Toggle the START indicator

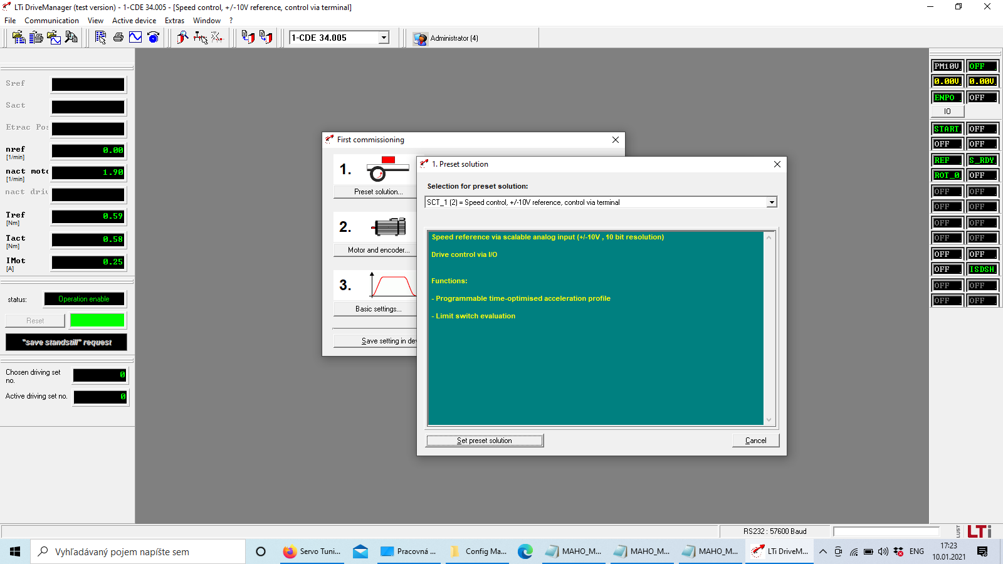pyautogui.click(x=947, y=128)
